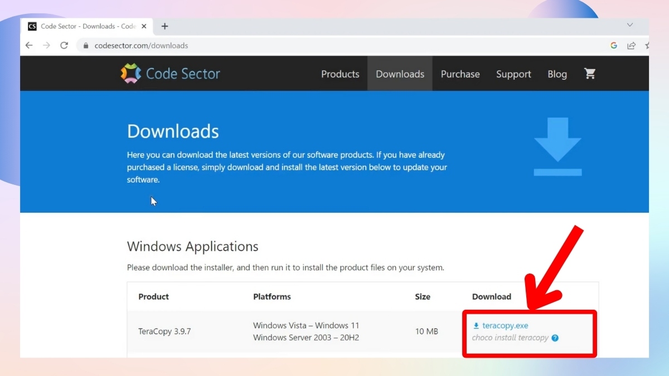Click the Size column header
The image size is (669, 376).
click(x=423, y=296)
